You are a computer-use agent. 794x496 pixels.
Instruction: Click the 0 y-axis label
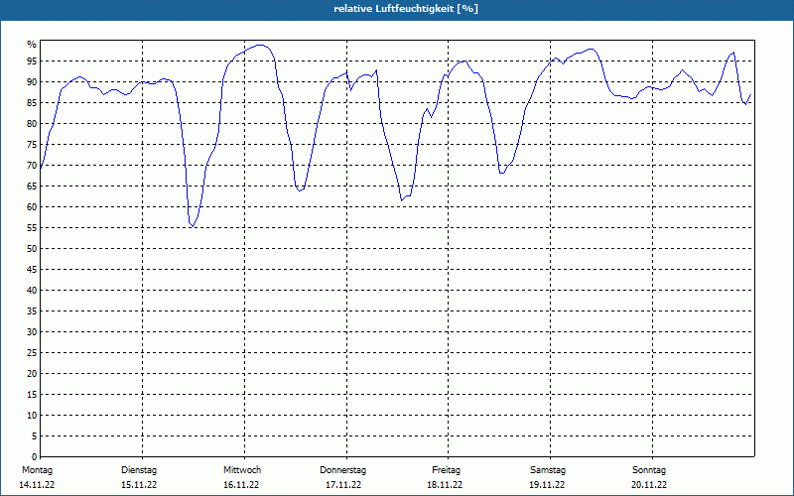click(x=34, y=457)
